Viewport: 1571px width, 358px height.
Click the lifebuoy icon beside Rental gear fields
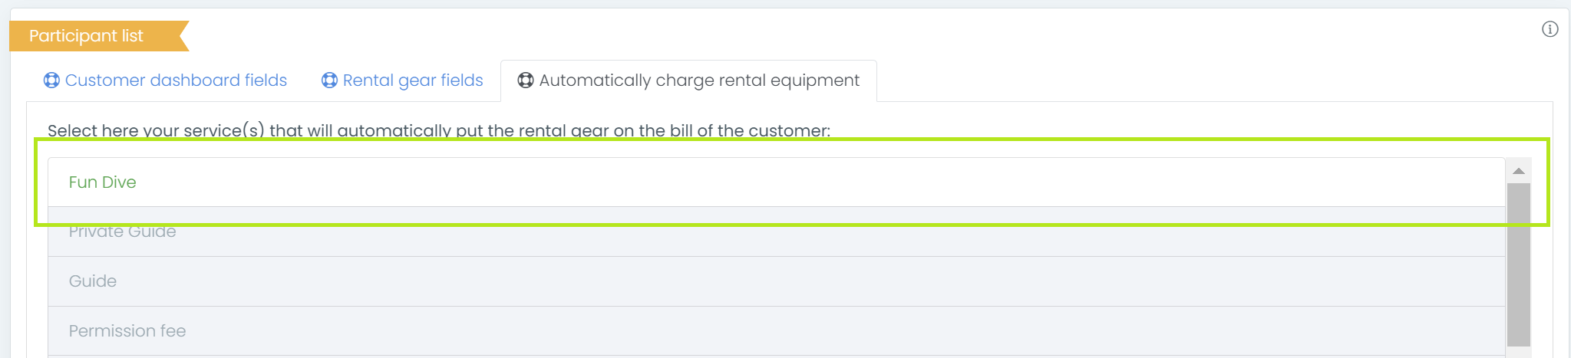click(x=329, y=80)
